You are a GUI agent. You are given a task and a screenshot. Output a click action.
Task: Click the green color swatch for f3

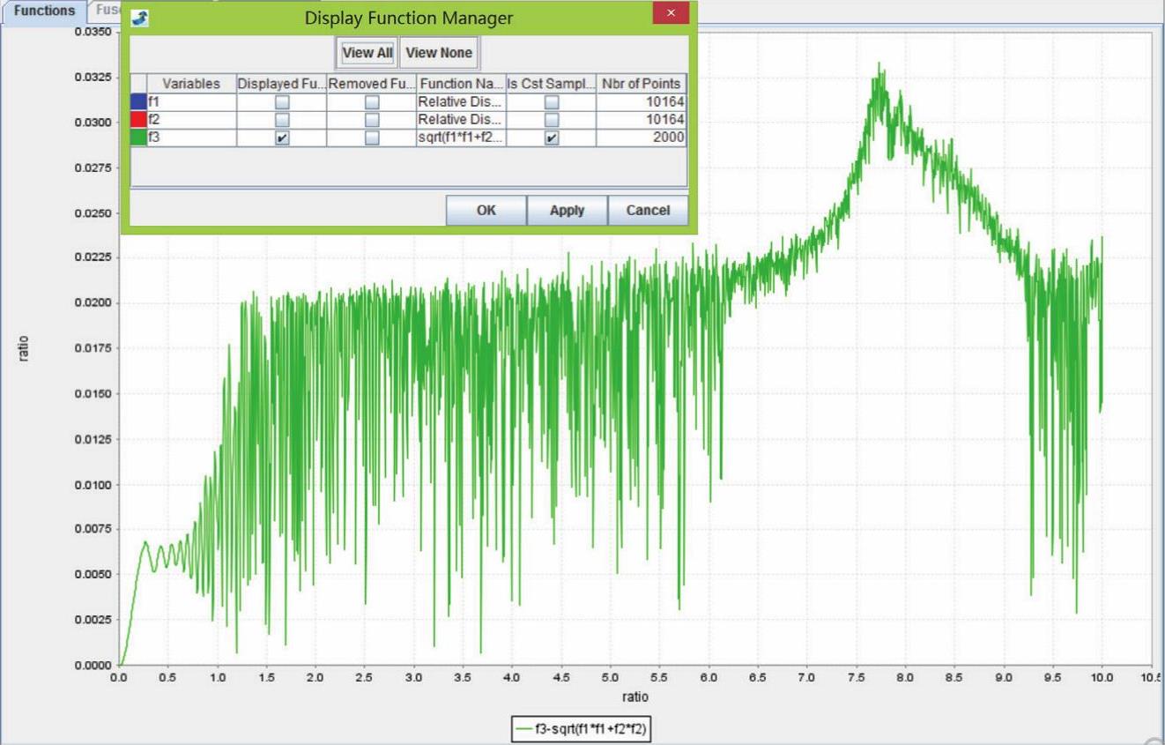[138, 138]
